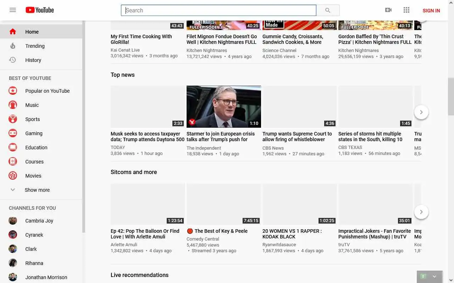Image resolution: width=454 pixels, height=283 pixels.
Task: Click the Movies film reel icon
Action: click(x=13, y=176)
